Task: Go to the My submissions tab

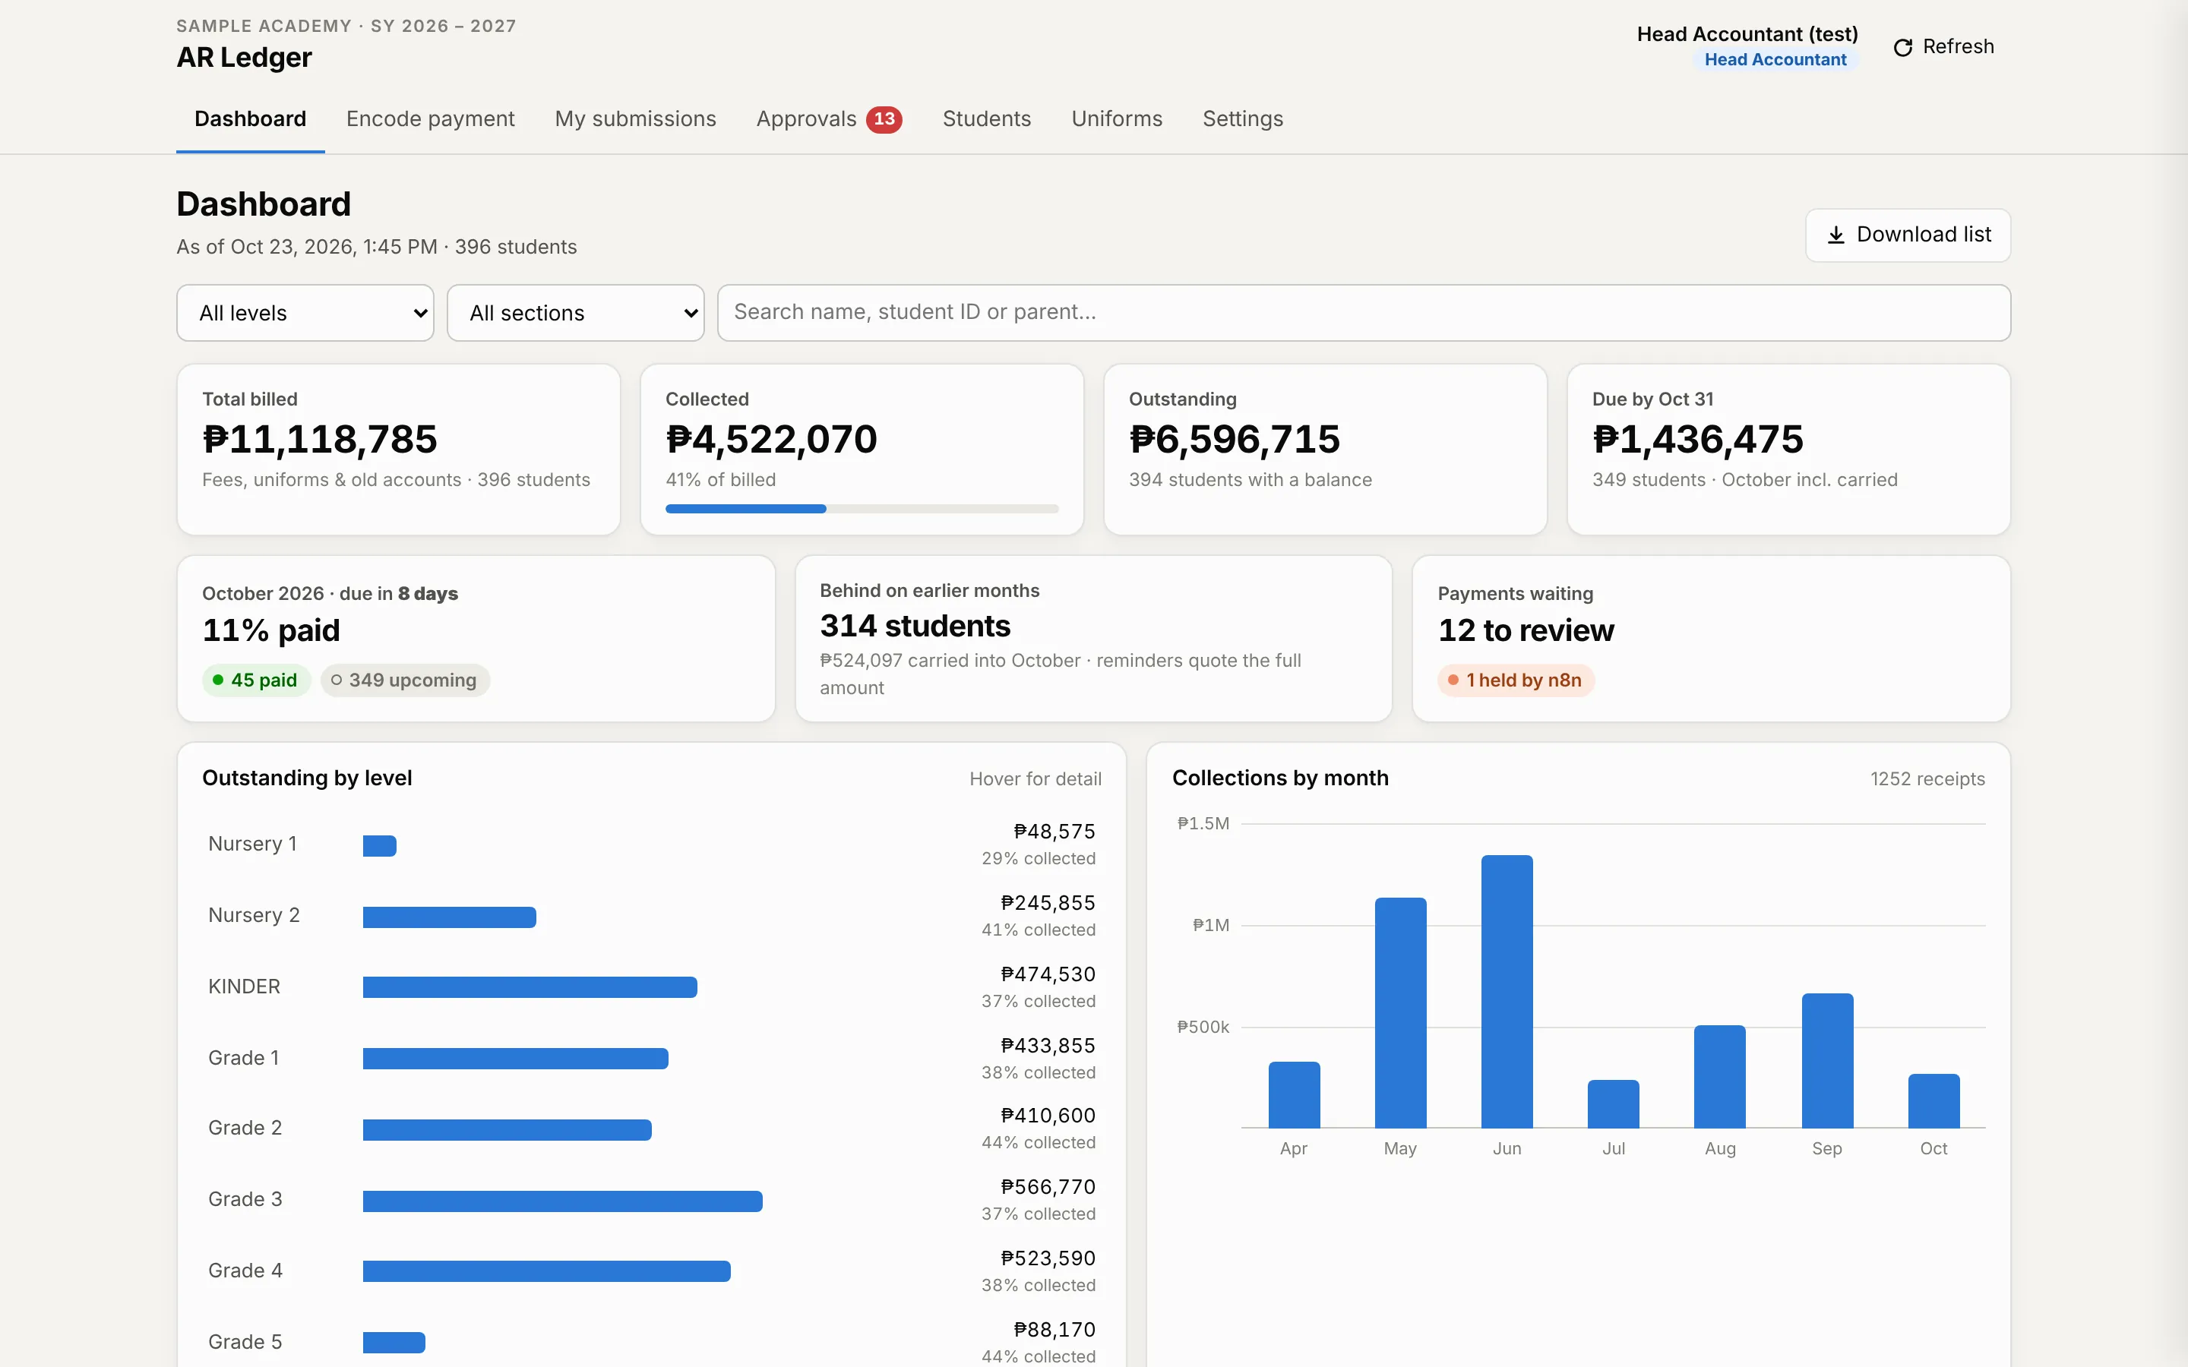Action: [x=636, y=119]
